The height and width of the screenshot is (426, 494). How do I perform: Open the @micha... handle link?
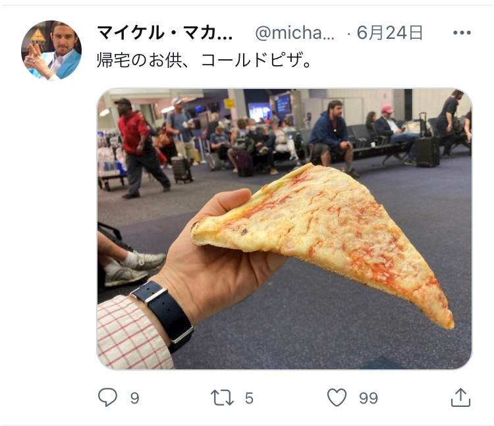tap(294, 33)
